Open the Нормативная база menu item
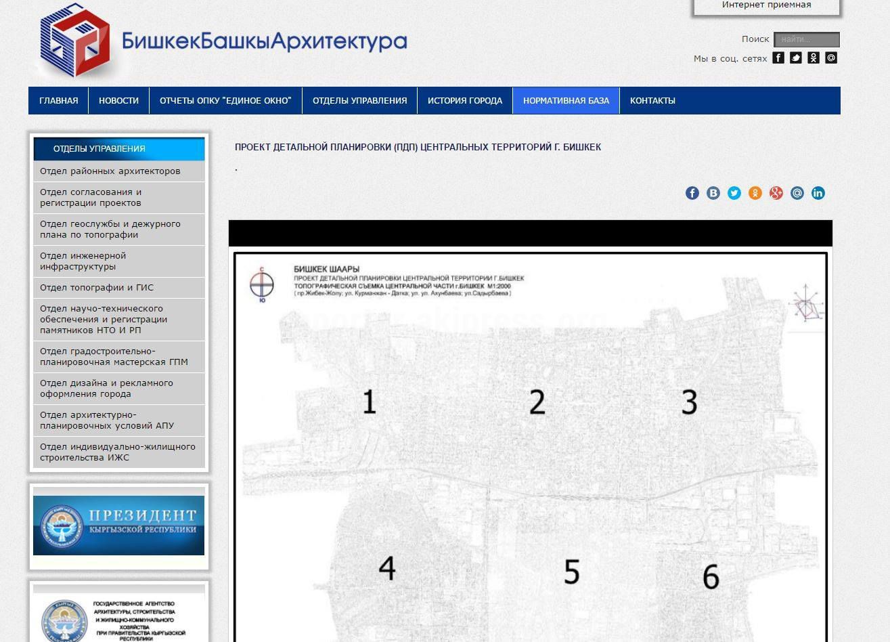 coord(566,100)
